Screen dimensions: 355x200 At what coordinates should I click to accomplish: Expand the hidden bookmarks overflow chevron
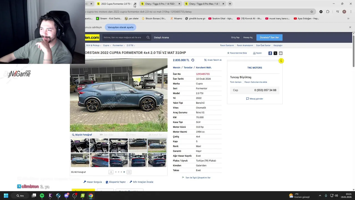pyautogui.click(x=348, y=19)
